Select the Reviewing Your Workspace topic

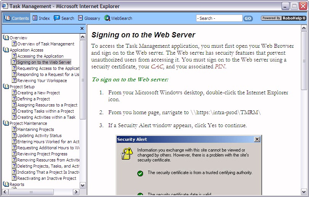[42, 81]
